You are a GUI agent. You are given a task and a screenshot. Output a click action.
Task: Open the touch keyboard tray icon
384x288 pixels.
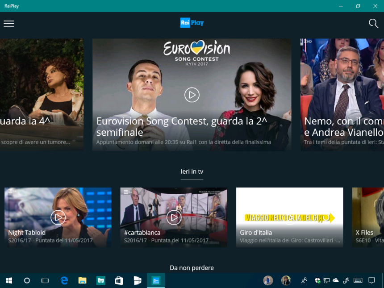pyautogui.click(x=358, y=280)
